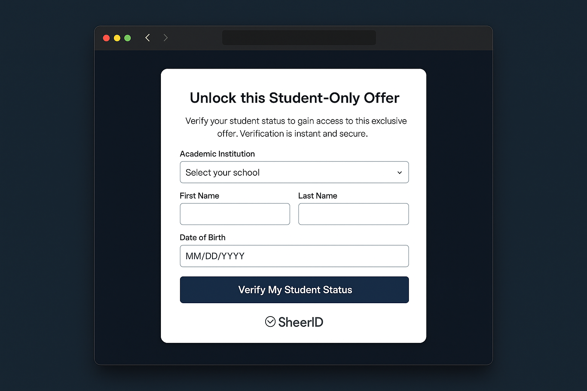587x391 pixels.
Task: Click the red close traffic light
Action: click(x=106, y=38)
